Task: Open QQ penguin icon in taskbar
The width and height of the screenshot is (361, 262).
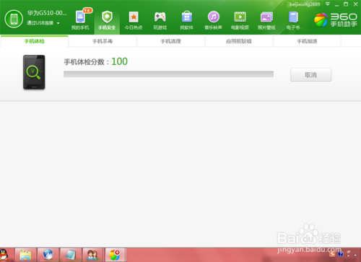Action: (x=4, y=255)
